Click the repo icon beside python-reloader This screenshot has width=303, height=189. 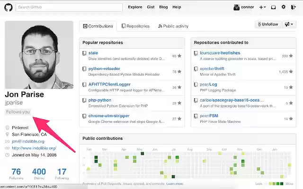[84, 69]
